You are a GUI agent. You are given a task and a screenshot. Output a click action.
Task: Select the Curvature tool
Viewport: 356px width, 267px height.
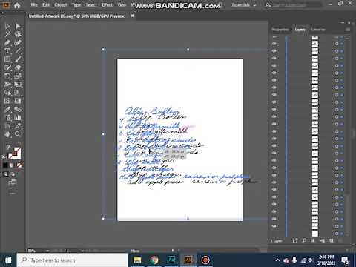click(x=18, y=43)
